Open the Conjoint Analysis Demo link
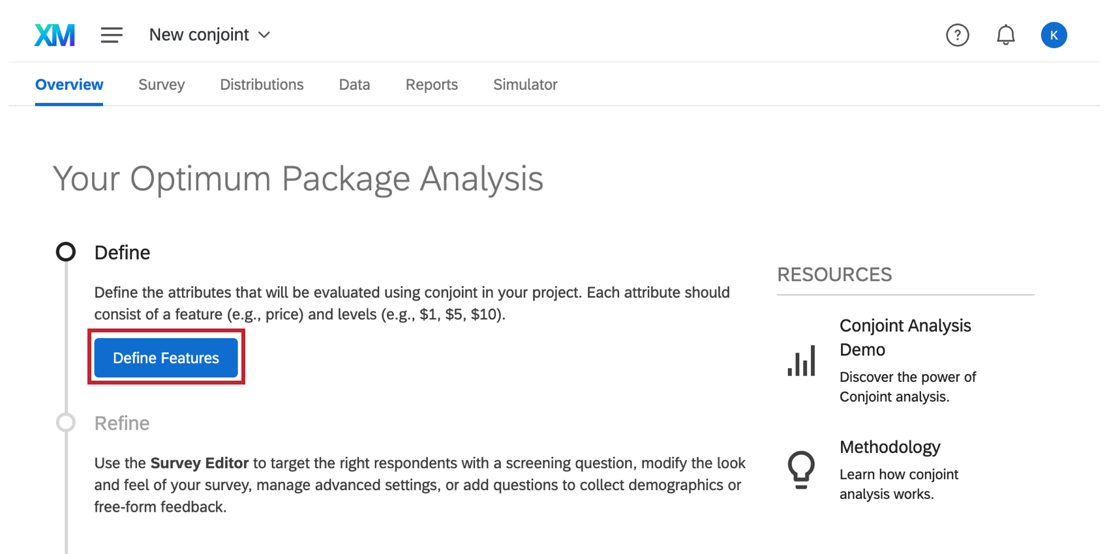The width and height of the screenshot is (1109, 554). 905,337
